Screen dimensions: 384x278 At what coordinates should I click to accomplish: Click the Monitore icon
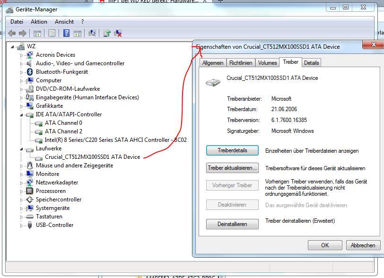pos(30,174)
